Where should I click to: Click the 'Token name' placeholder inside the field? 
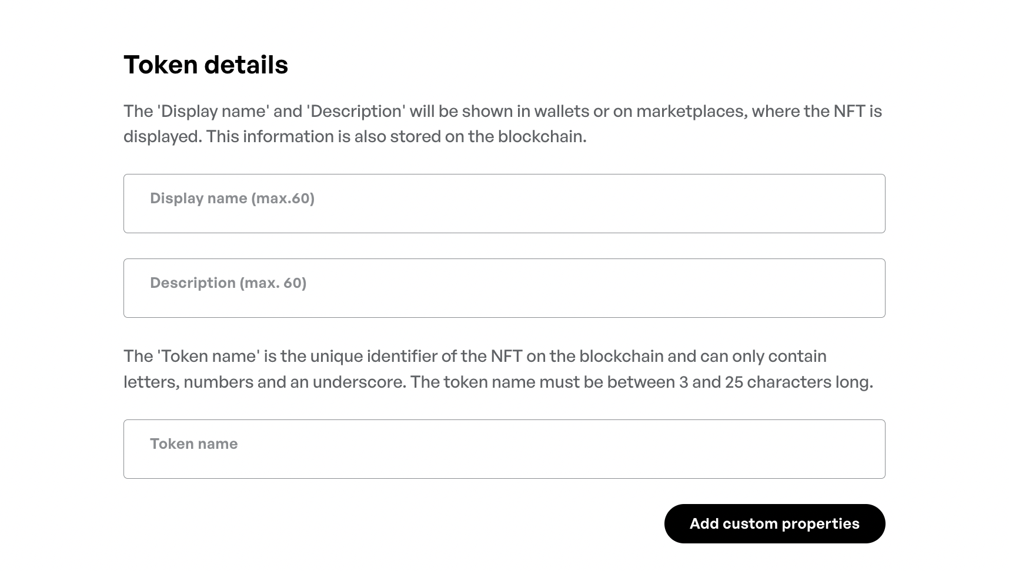tap(194, 444)
